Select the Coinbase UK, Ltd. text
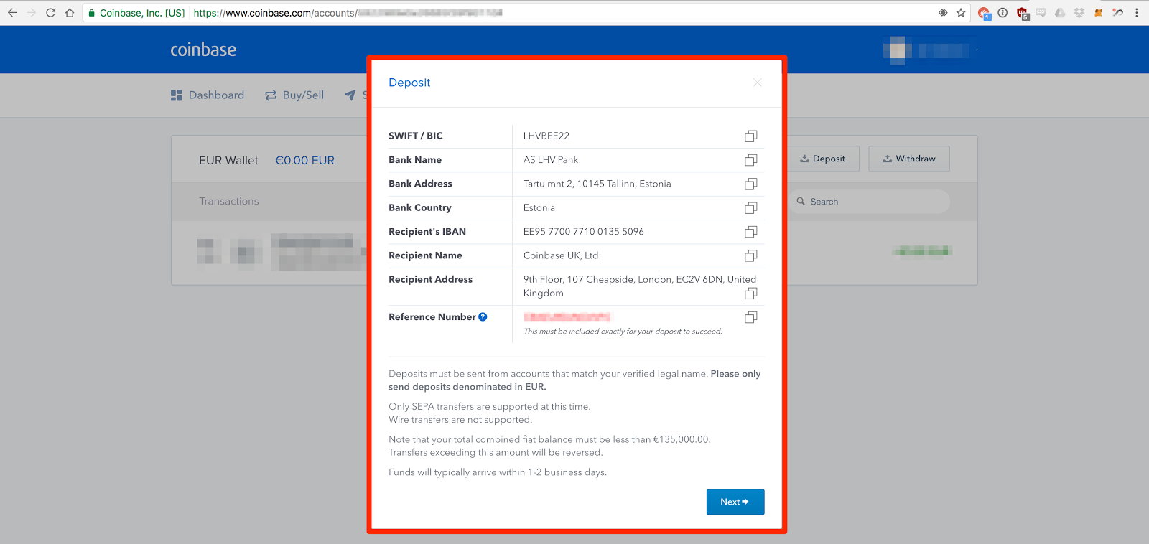This screenshot has height=544, width=1149. [x=562, y=255]
